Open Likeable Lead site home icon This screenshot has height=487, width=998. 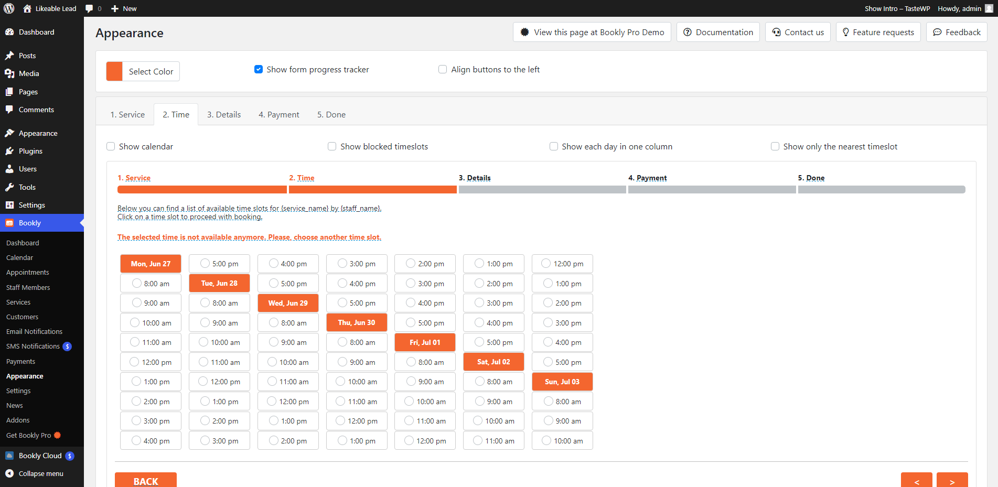(27, 8)
